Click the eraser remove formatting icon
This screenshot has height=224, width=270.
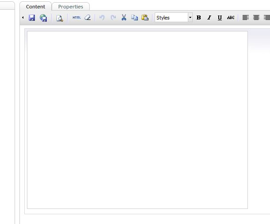pyautogui.click(x=87, y=18)
